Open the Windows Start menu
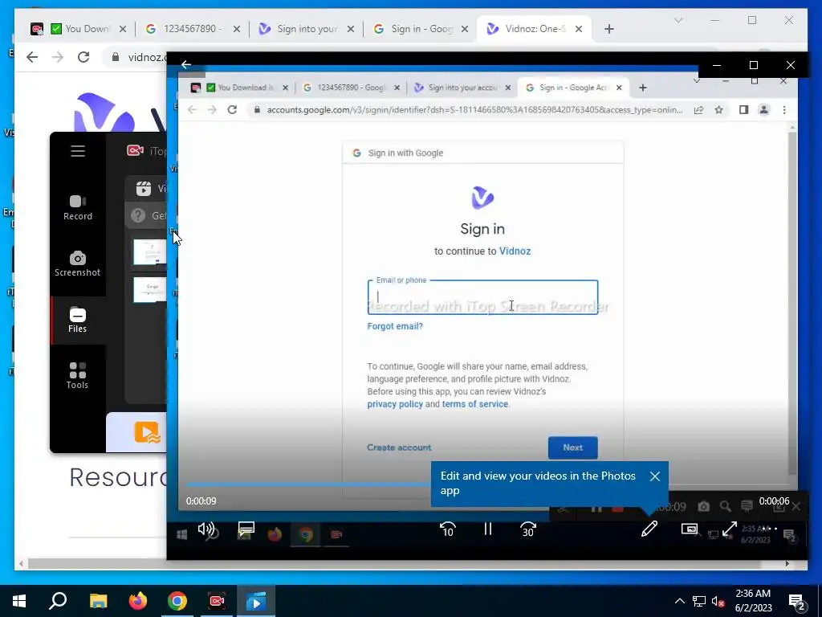Image resolution: width=822 pixels, height=617 pixels. tap(19, 601)
